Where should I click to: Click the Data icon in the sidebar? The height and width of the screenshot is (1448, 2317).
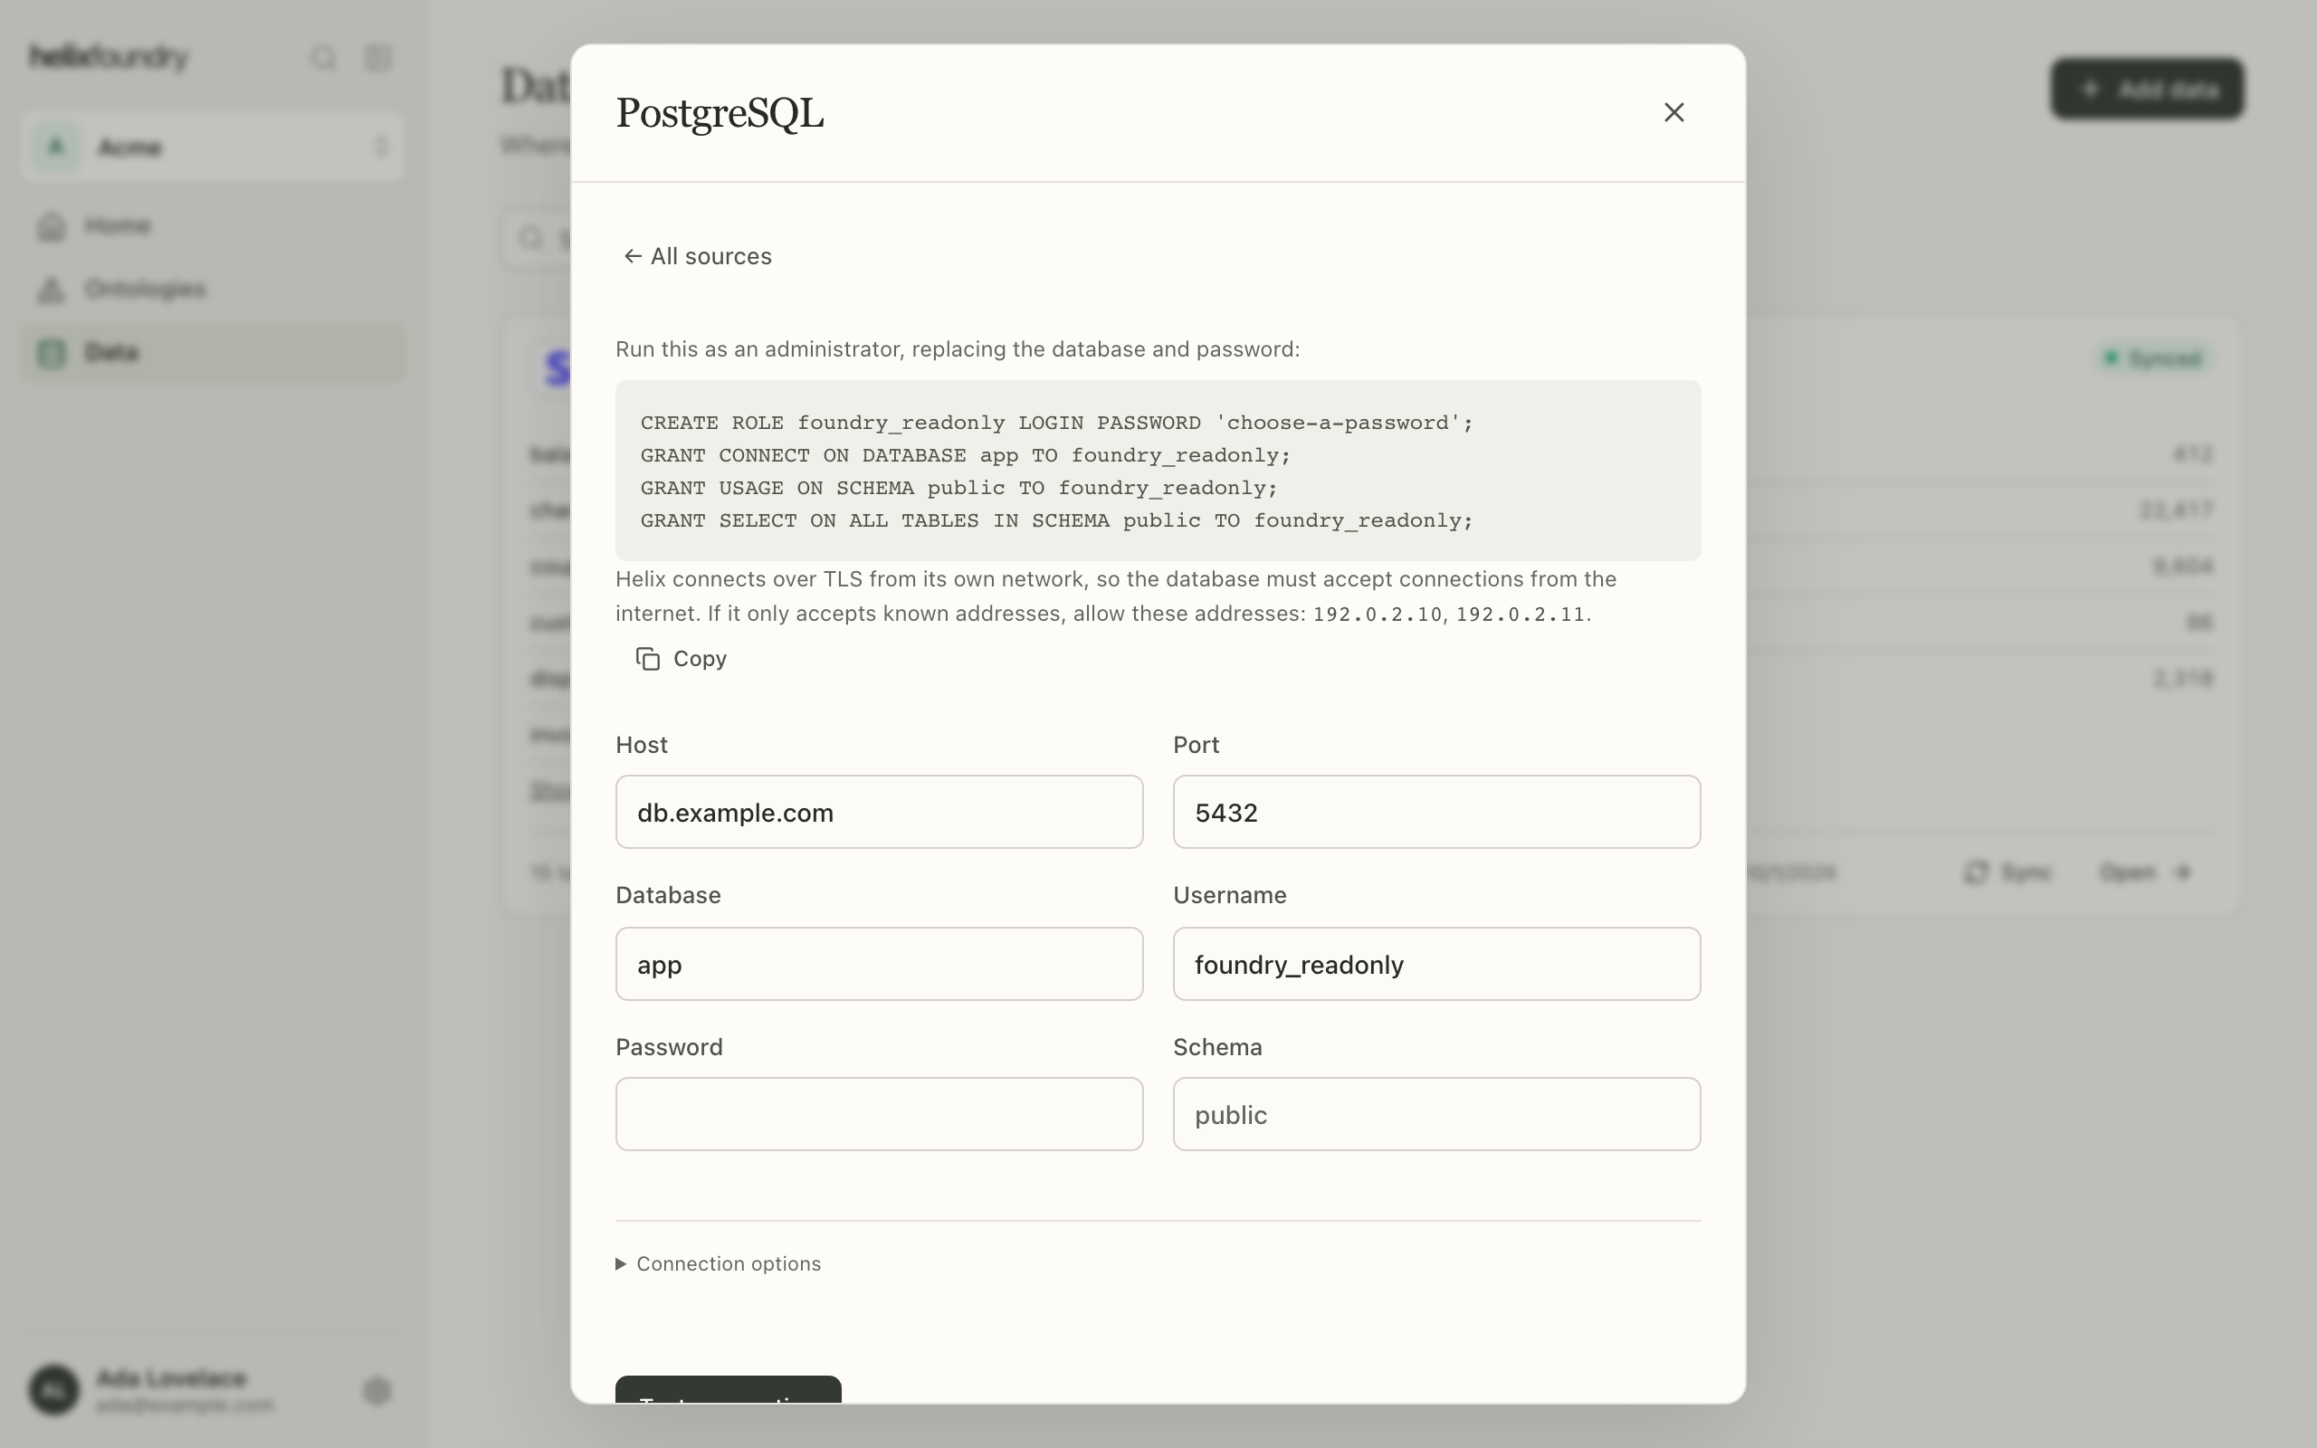(x=52, y=352)
